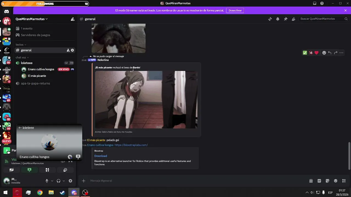Click the EN VIVO live badge

[64, 69]
